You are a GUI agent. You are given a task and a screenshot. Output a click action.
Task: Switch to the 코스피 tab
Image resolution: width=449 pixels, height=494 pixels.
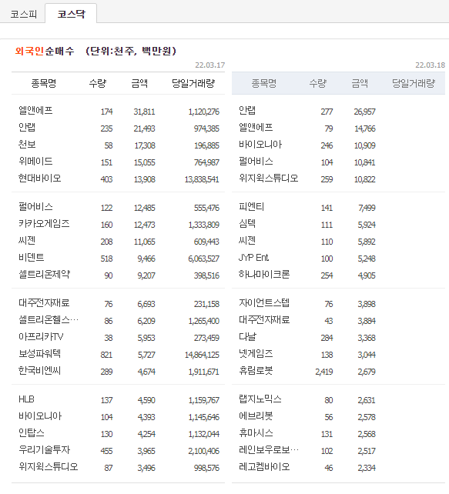(23, 14)
